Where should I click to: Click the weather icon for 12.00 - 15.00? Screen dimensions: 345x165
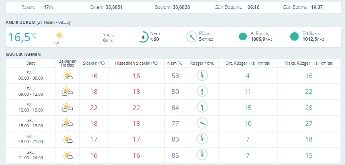pos(67,108)
